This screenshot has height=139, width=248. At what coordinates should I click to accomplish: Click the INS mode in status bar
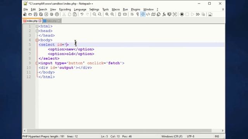(x=217, y=136)
